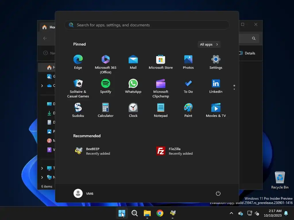Launch the Photos app
The height and width of the screenshot is (220, 294).
pos(188,62)
